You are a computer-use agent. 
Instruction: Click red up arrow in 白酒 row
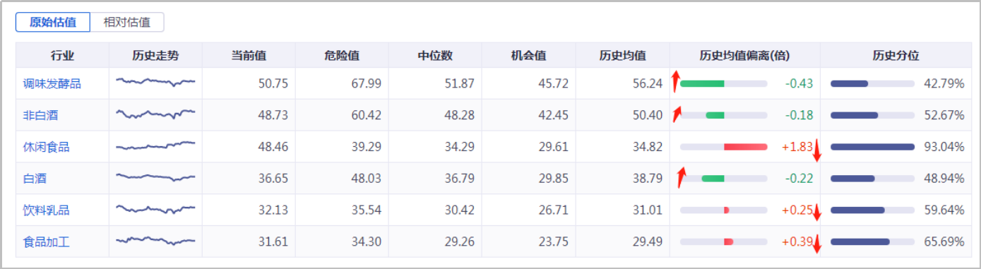pyautogui.click(x=682, y=177)
